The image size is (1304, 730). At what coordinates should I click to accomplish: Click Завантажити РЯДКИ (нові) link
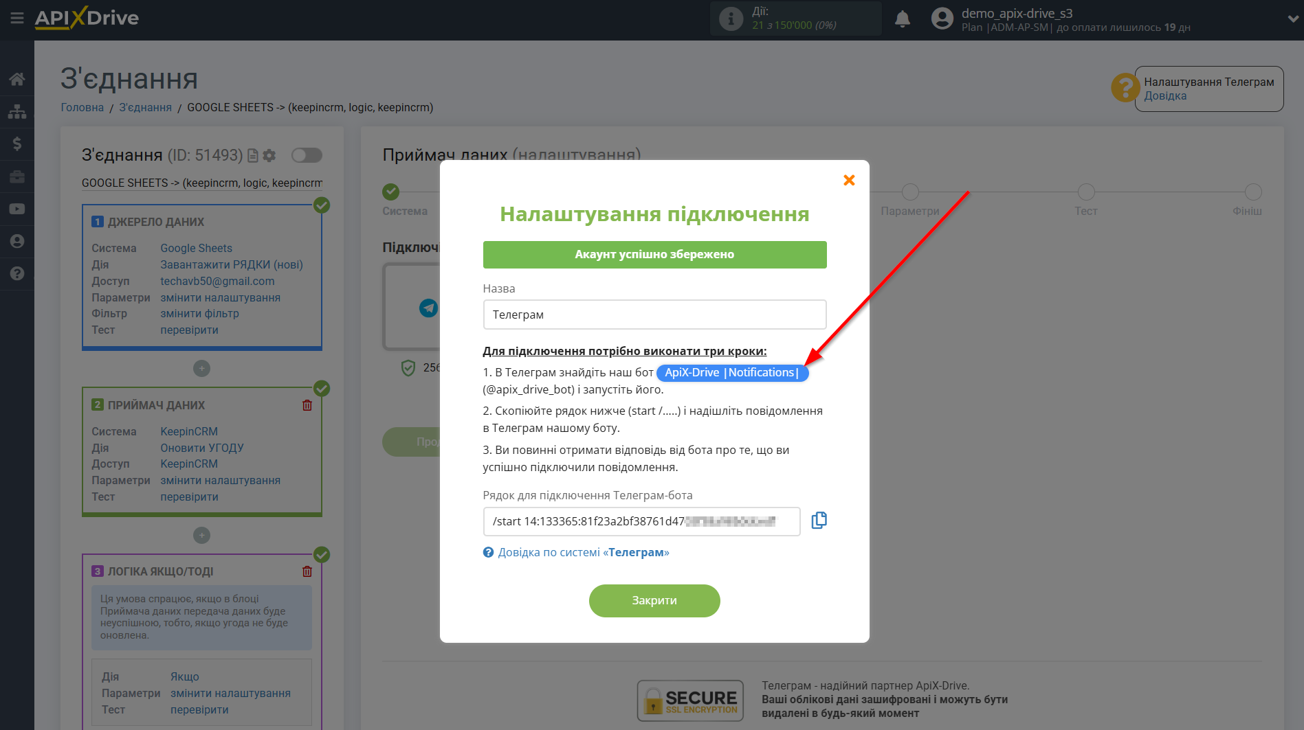(232, 264)
